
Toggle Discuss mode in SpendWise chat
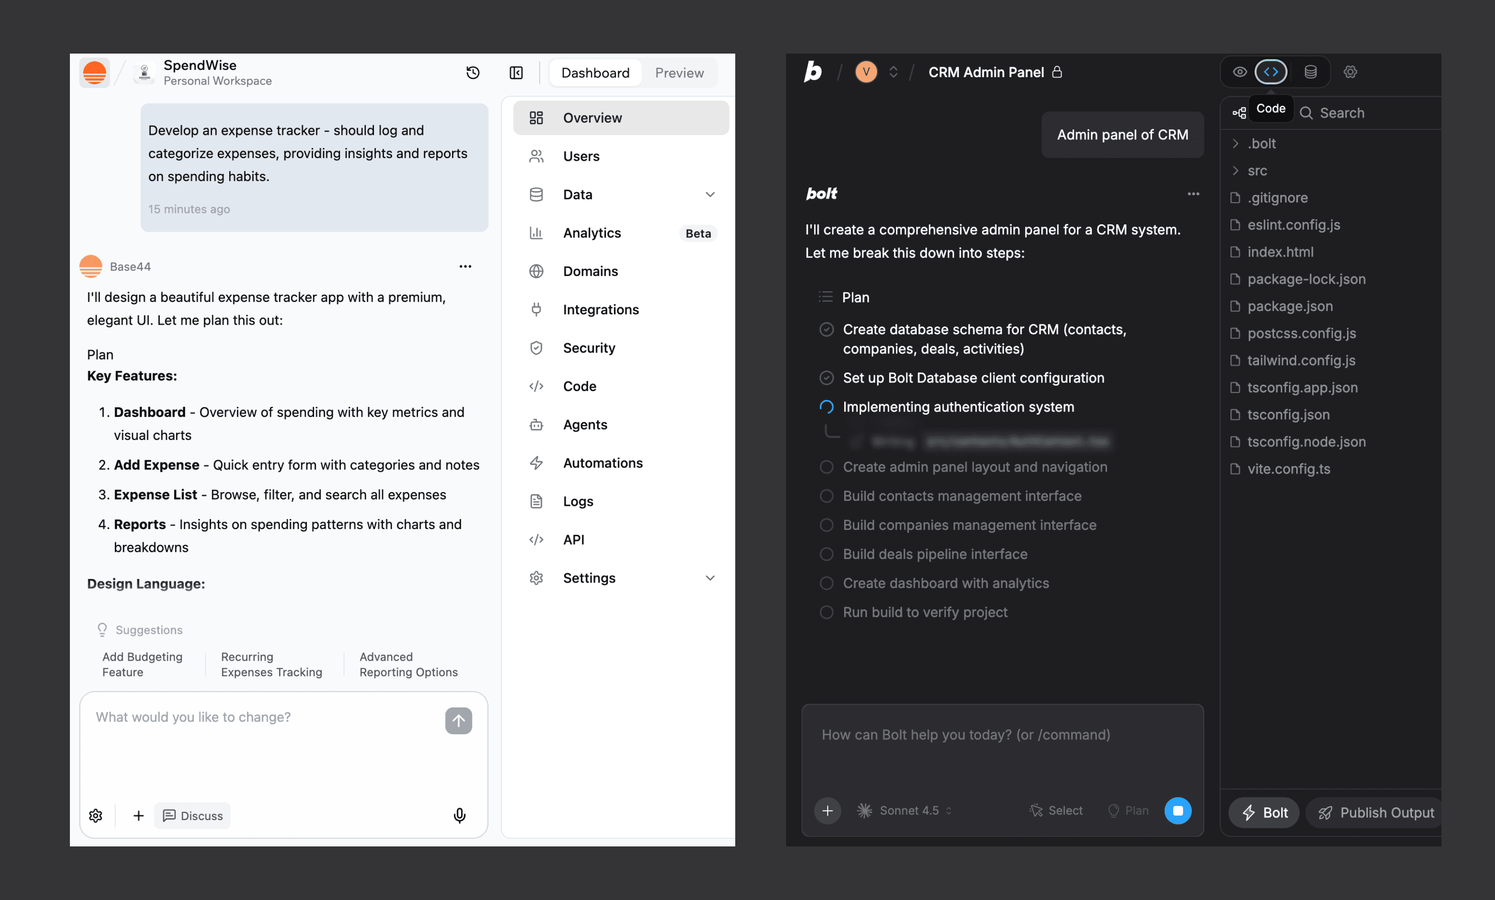click(193, 815)
